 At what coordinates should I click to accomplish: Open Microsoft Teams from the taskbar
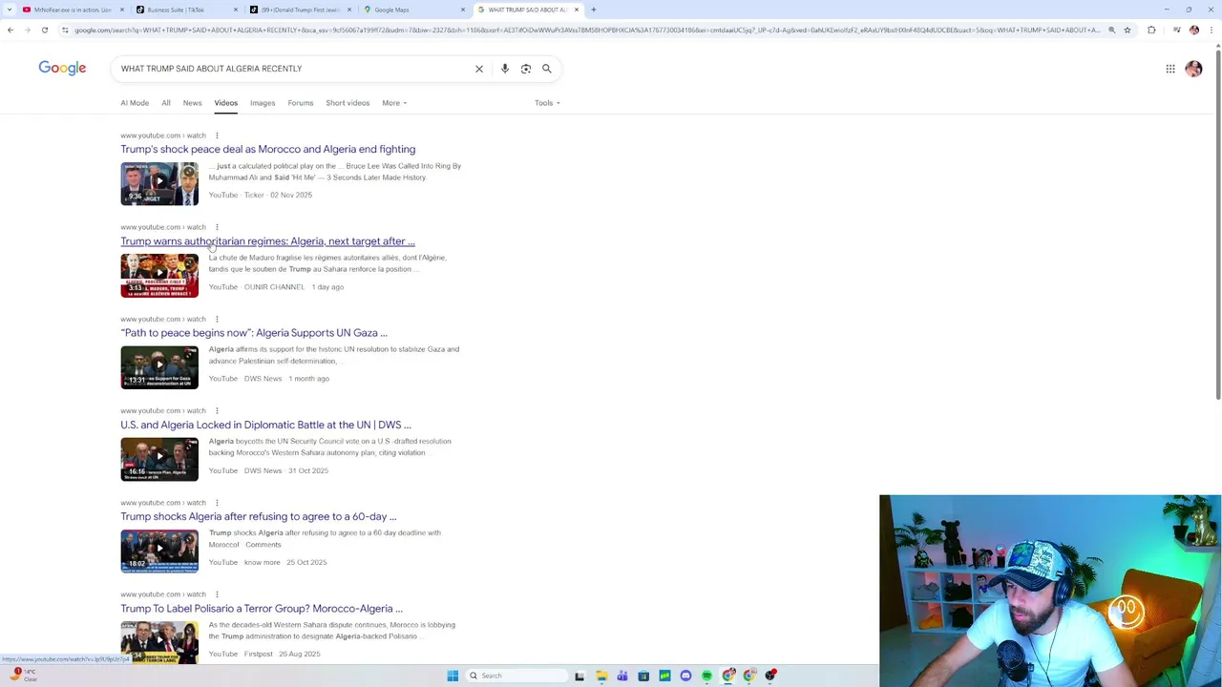pyautogui.click(x=622, y=676)
